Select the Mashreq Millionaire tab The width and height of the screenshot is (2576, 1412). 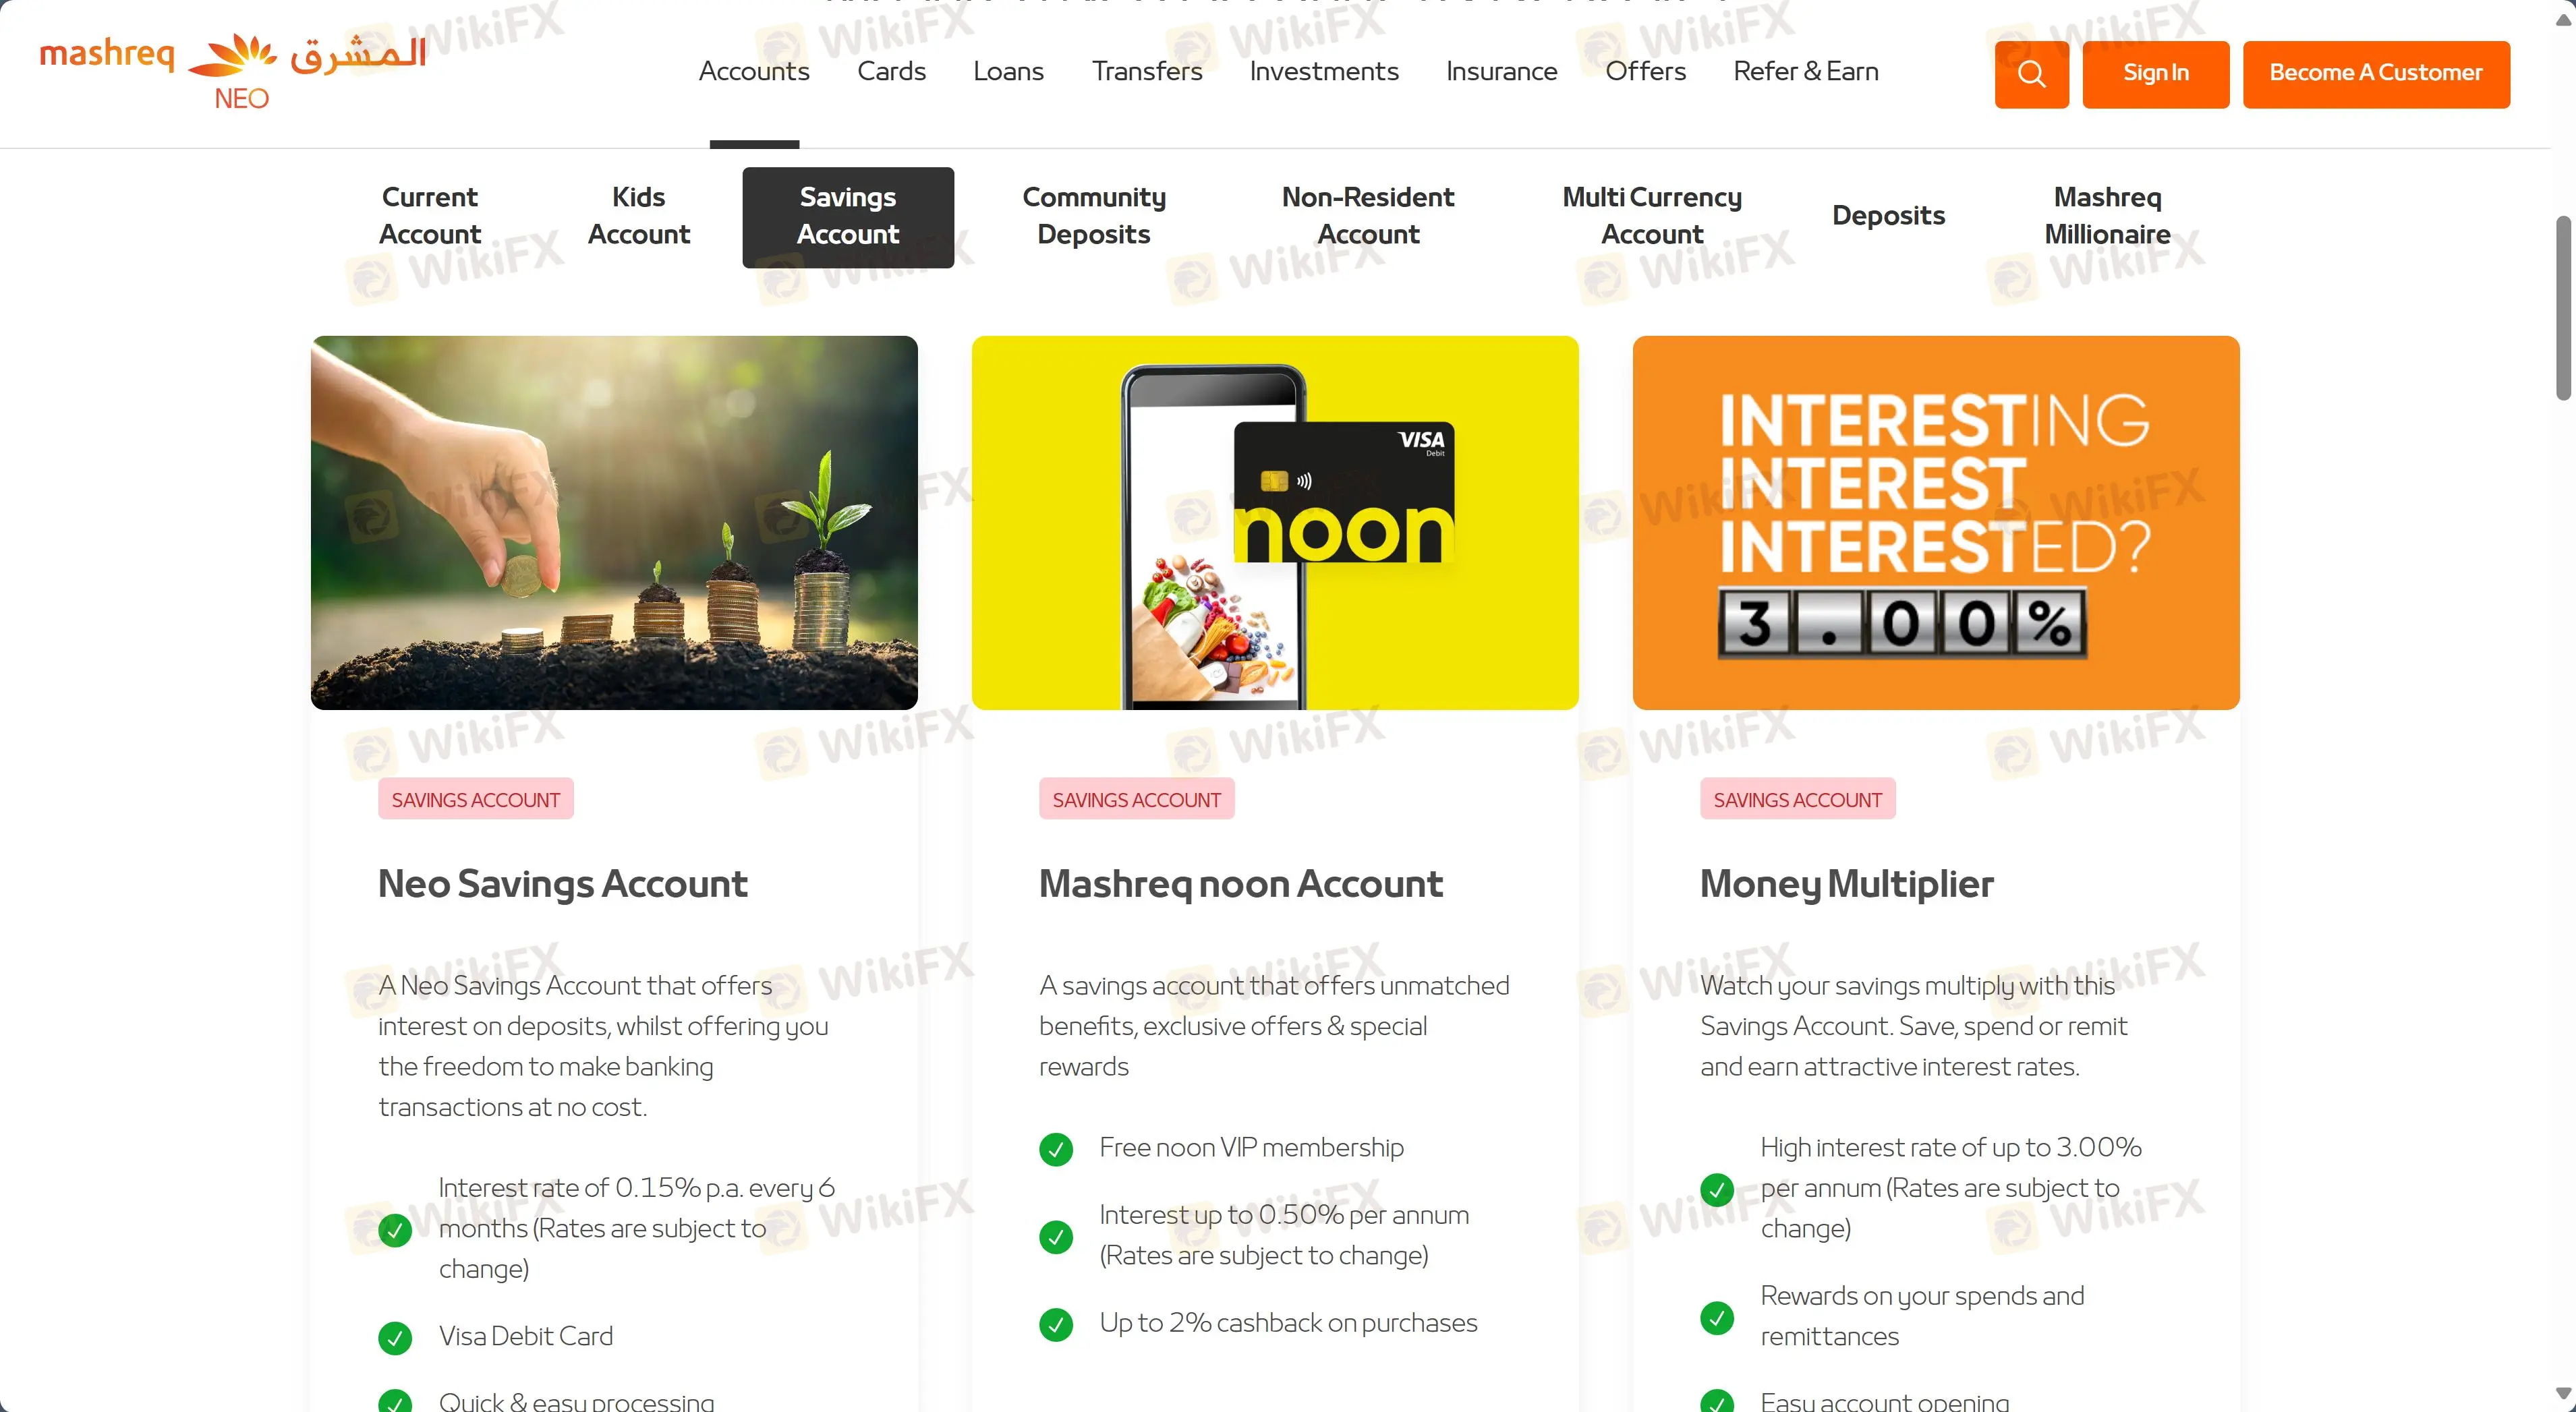pos(2107,216)
